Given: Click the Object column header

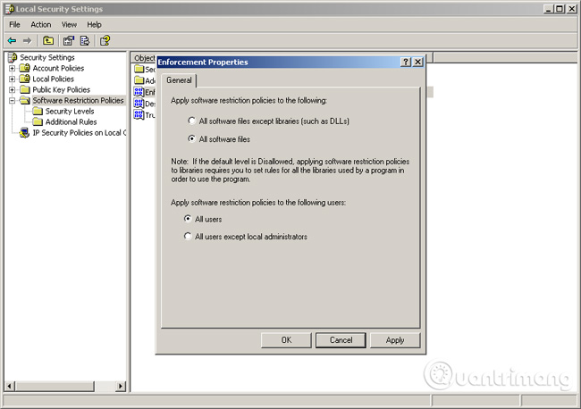Looking at the screenshot, I should tap(144, 58).
